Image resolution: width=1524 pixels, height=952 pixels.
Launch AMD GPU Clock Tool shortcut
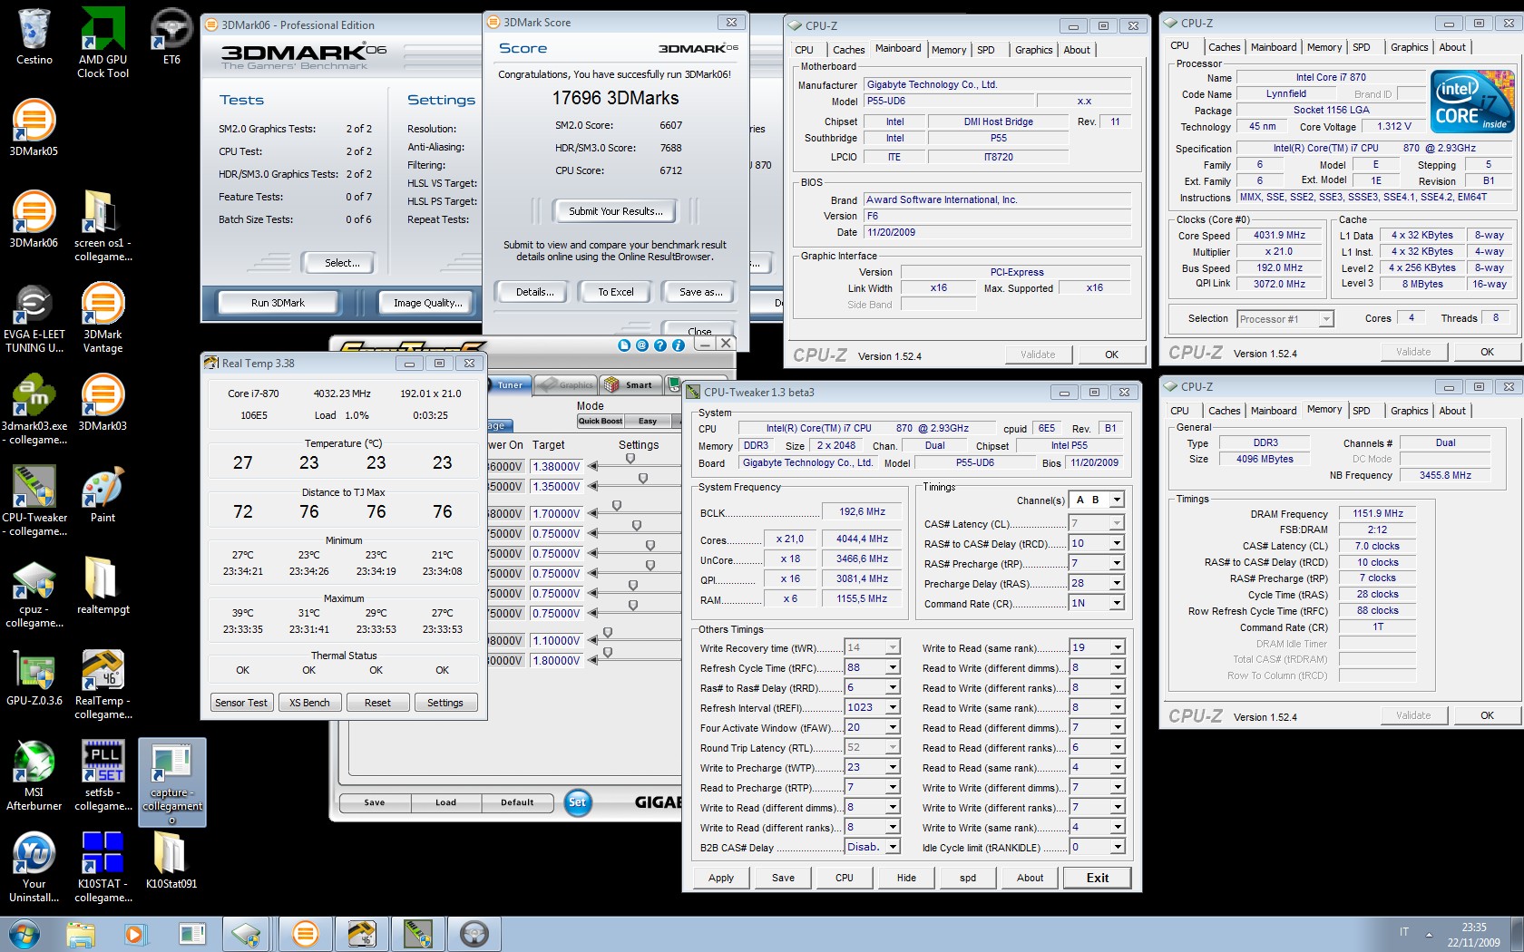(103, 43)
